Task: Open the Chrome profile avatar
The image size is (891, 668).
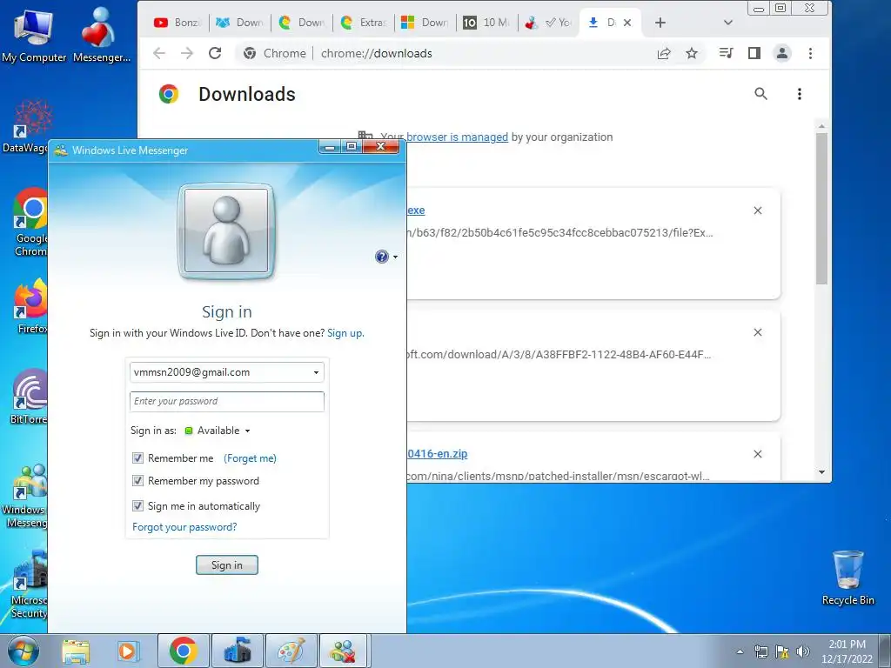Action: (782, 53)
